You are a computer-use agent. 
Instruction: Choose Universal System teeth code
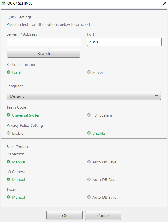click(24, 115)
